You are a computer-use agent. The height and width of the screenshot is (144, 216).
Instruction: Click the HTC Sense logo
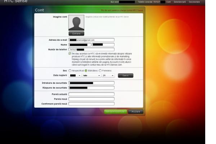click(x=16, y=1)
